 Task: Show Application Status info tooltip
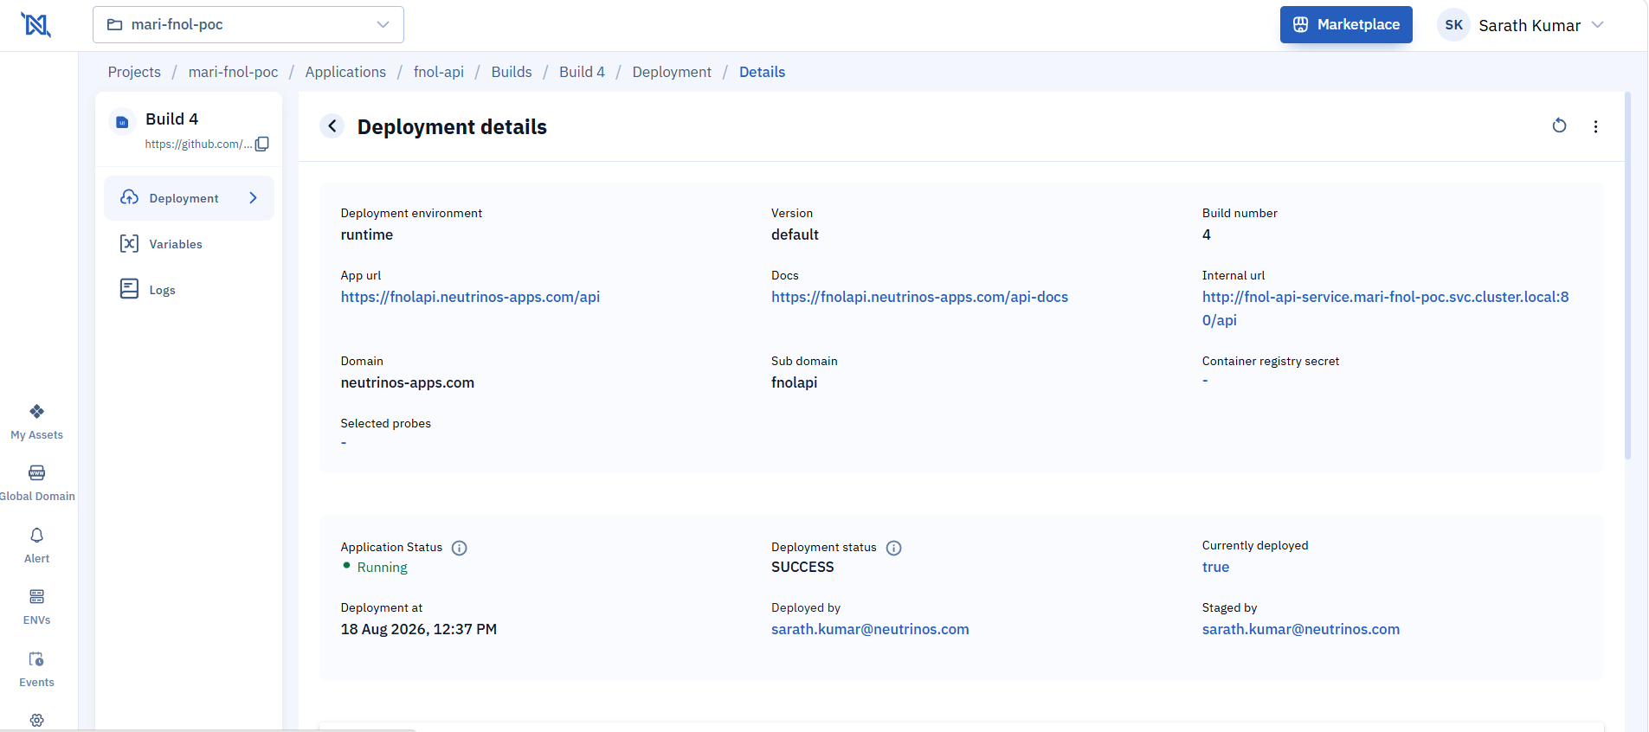coord(460,548)
